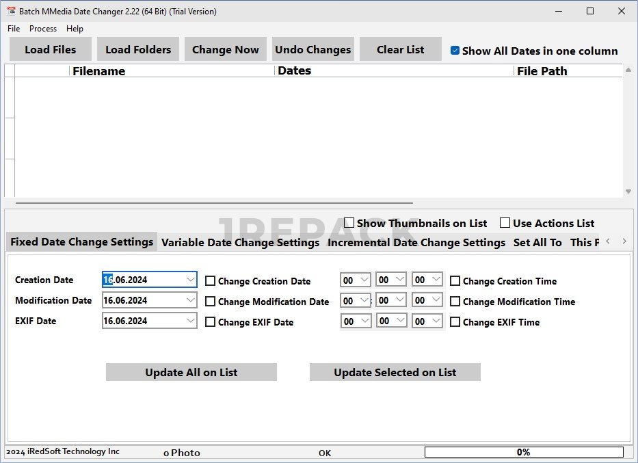
Task: Switch to Variable Date Change Settings tab
Action: click(240, 243)
